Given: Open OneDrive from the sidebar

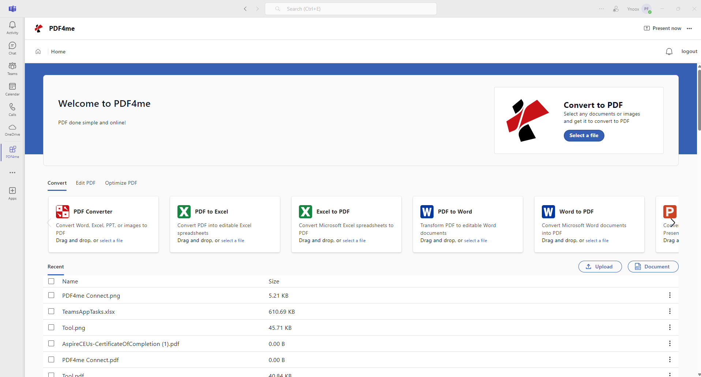Looking at the screenshot, I should pos(12,129).
